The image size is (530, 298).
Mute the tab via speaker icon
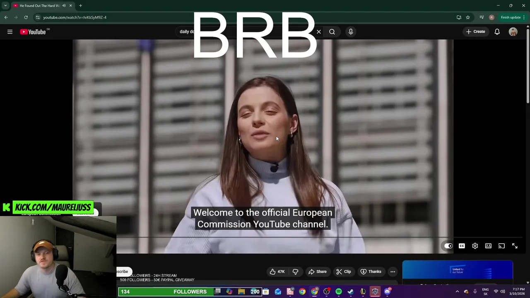tap(64, 5)
